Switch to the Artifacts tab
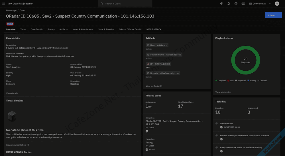Screen dimensions: 285x156 (x=64, y=29)
